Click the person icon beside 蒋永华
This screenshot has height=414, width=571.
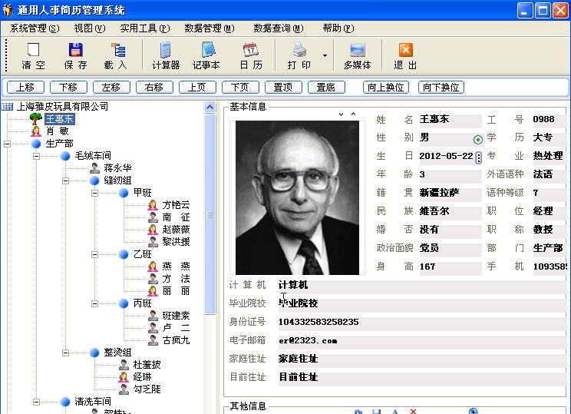(94, 168)
